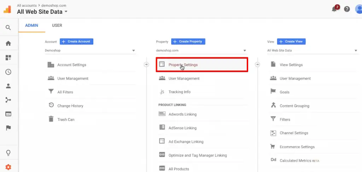362x172 pixels.
Task: Click the Create Account button
Action: [x=76, y=42]
